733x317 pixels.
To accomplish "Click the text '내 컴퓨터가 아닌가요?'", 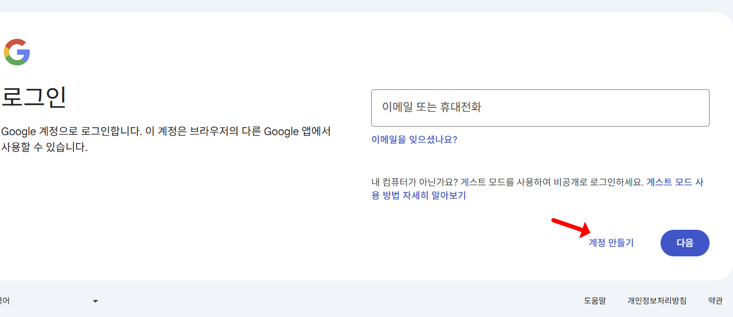I will pyautogui.click(x=414, y=182).
